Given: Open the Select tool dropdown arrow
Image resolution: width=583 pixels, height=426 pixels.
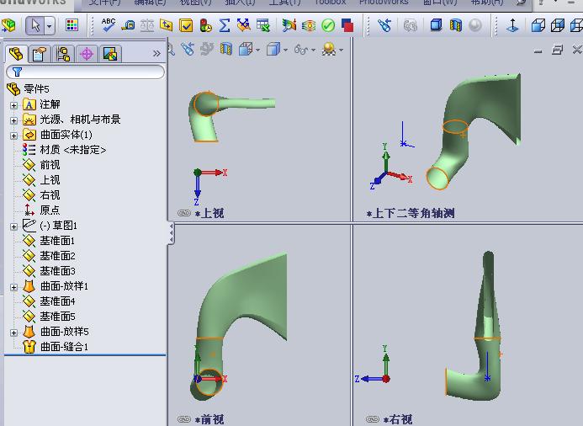Looking at the screenshot, I should coord(50,26).
